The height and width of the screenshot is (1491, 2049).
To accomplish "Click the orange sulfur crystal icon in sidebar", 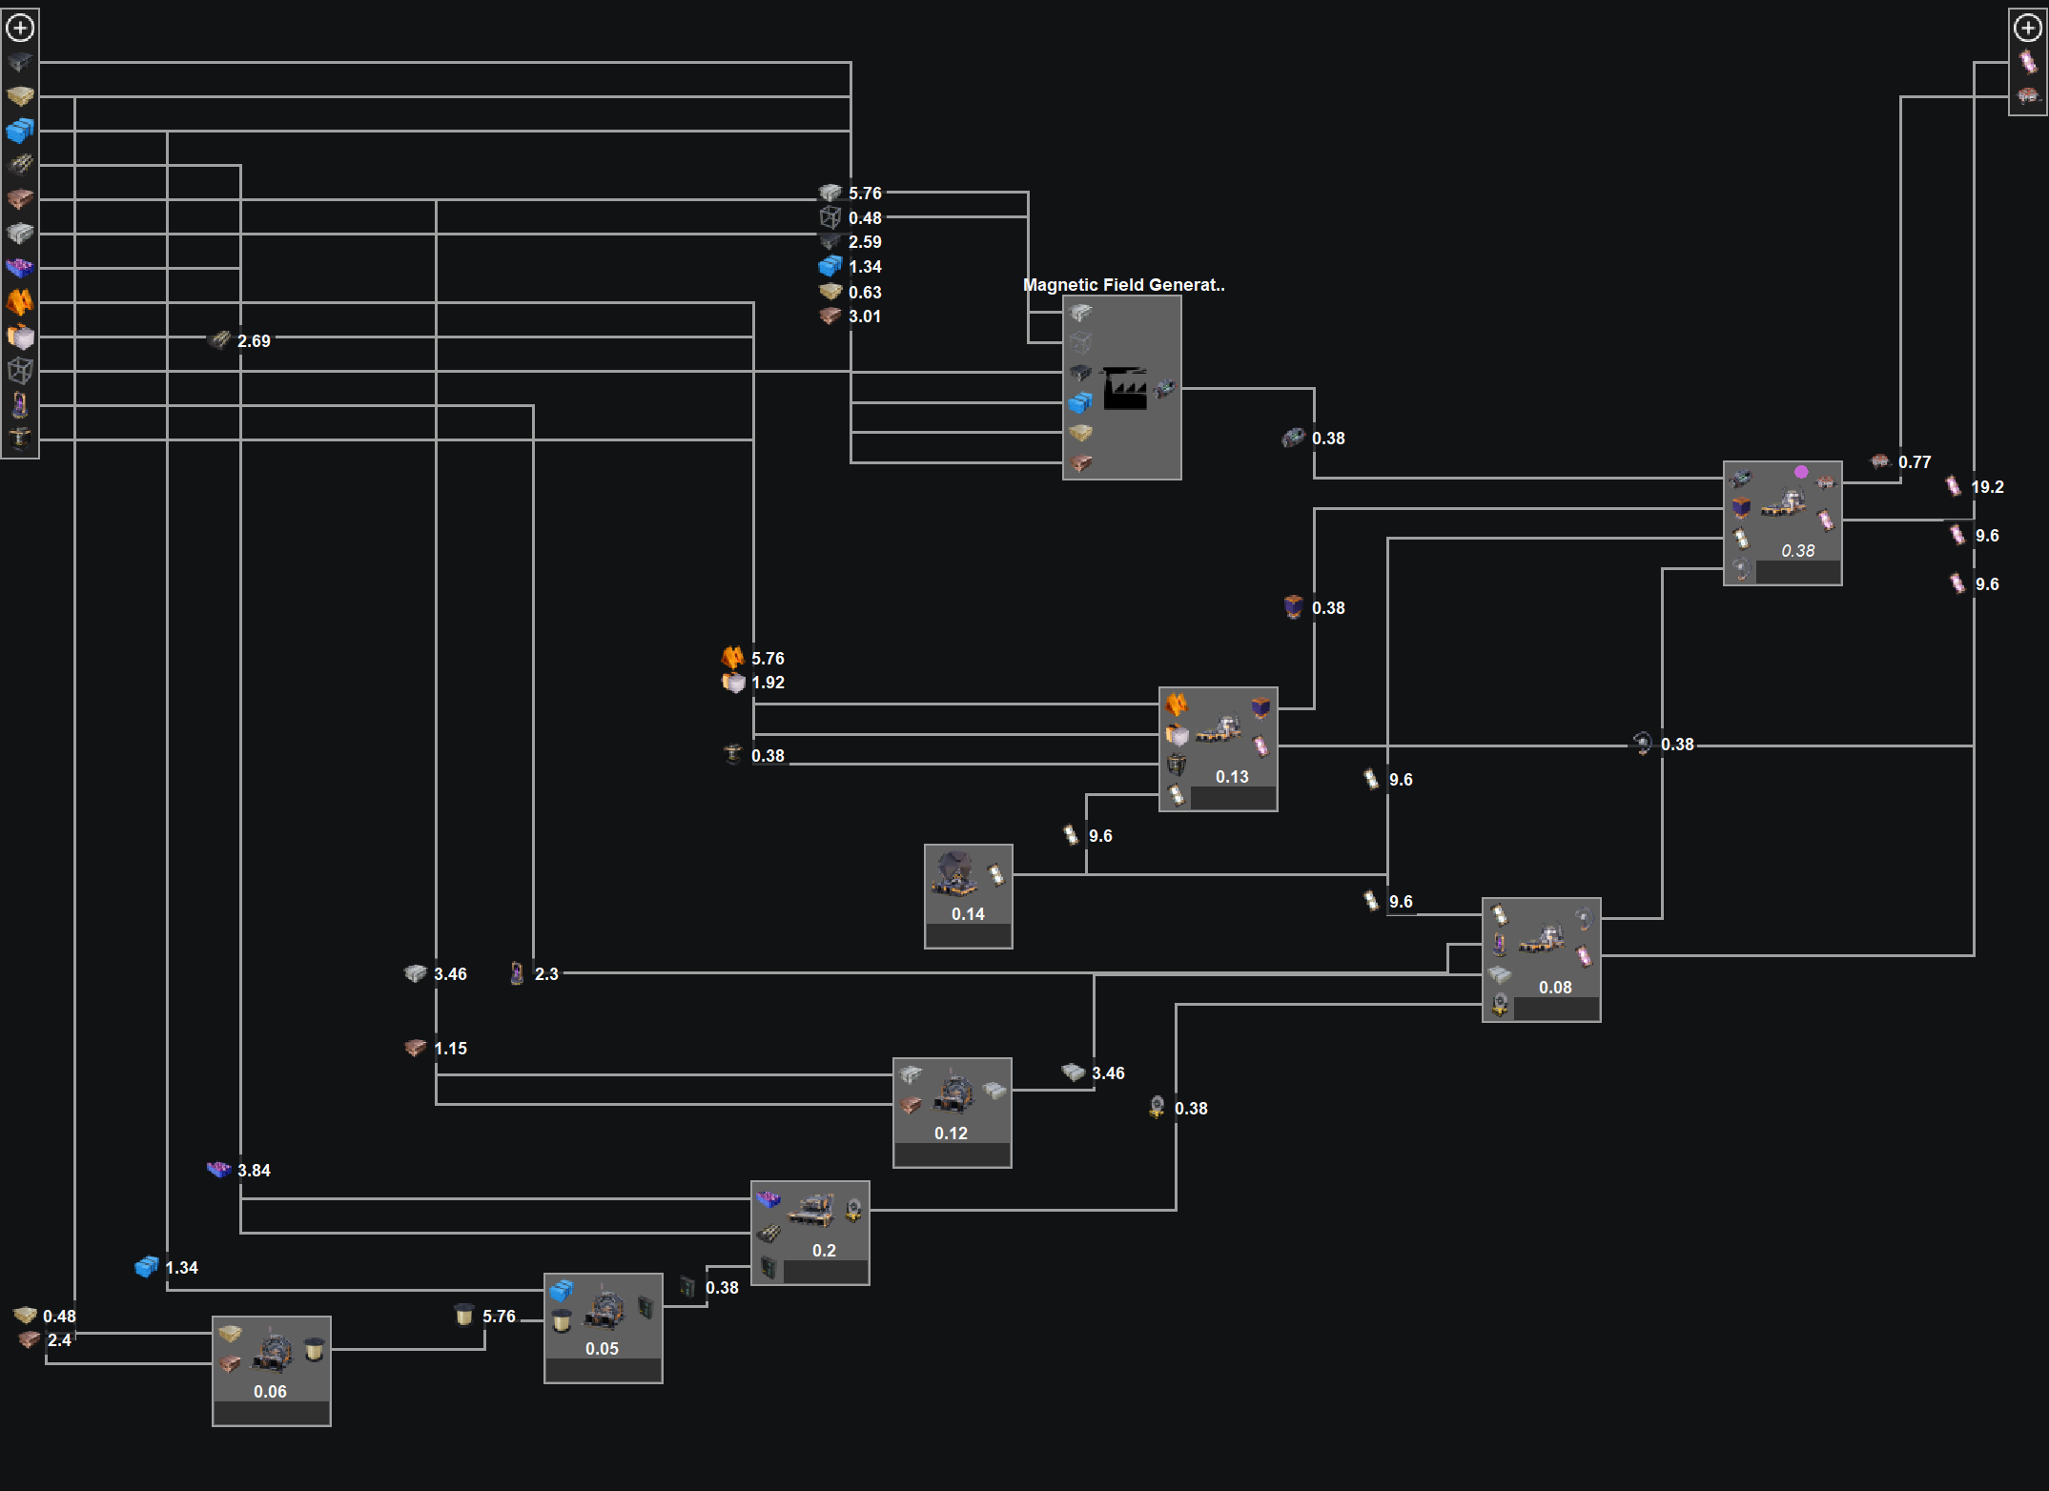I will (20, 300).
